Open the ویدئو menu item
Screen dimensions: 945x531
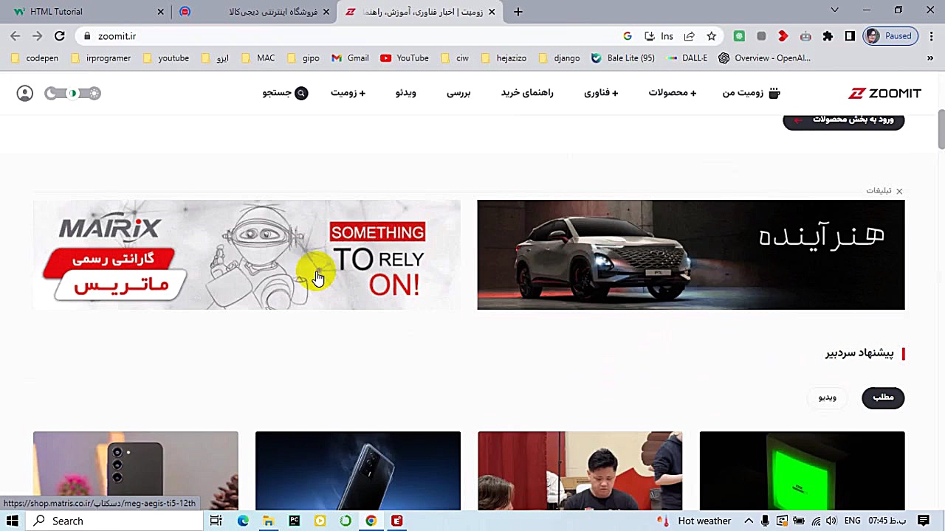405,93
